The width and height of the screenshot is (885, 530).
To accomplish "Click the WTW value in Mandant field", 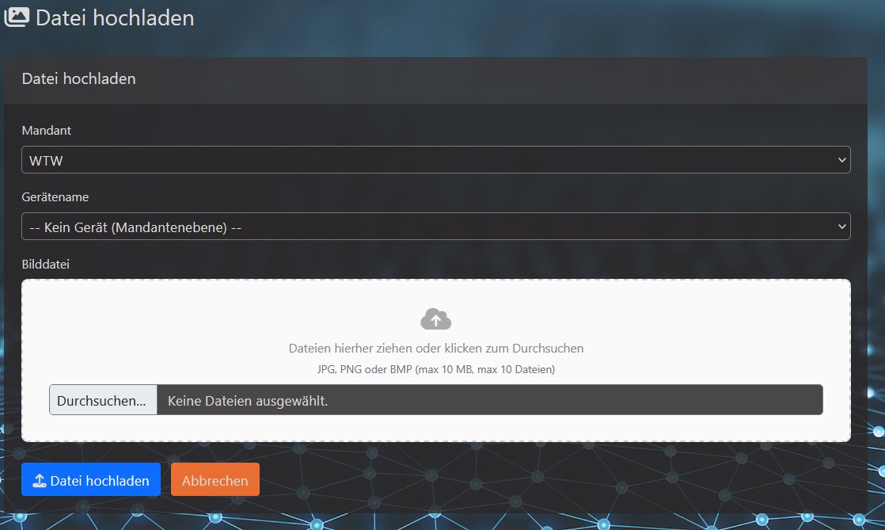I will 46,160.
